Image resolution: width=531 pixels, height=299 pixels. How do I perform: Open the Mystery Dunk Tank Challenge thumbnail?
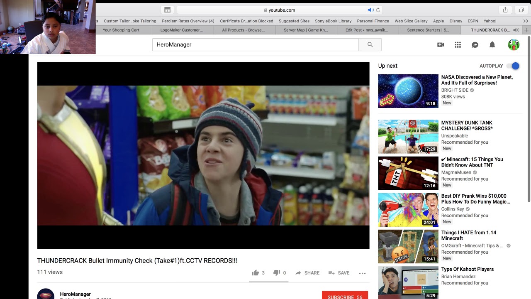click(x=408, y=137)
